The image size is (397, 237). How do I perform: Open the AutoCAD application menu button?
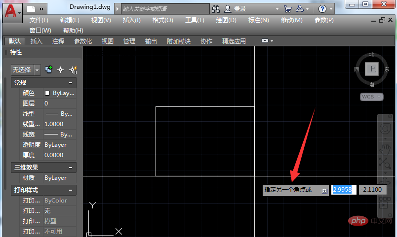coord(13,12)
